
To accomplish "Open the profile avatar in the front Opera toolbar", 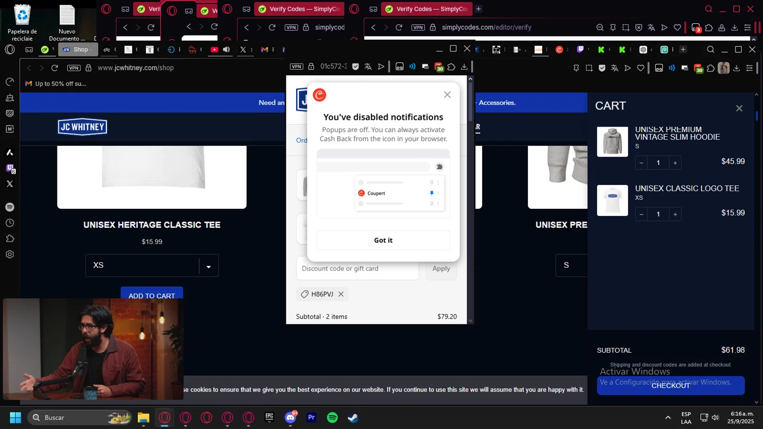I will [x=723, y=68].
